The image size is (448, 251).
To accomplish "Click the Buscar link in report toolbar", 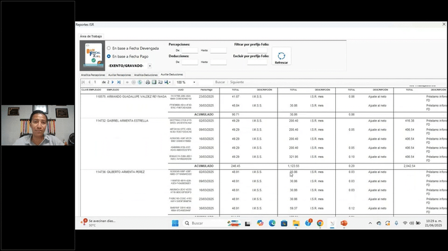I will [x=220, y=82].
